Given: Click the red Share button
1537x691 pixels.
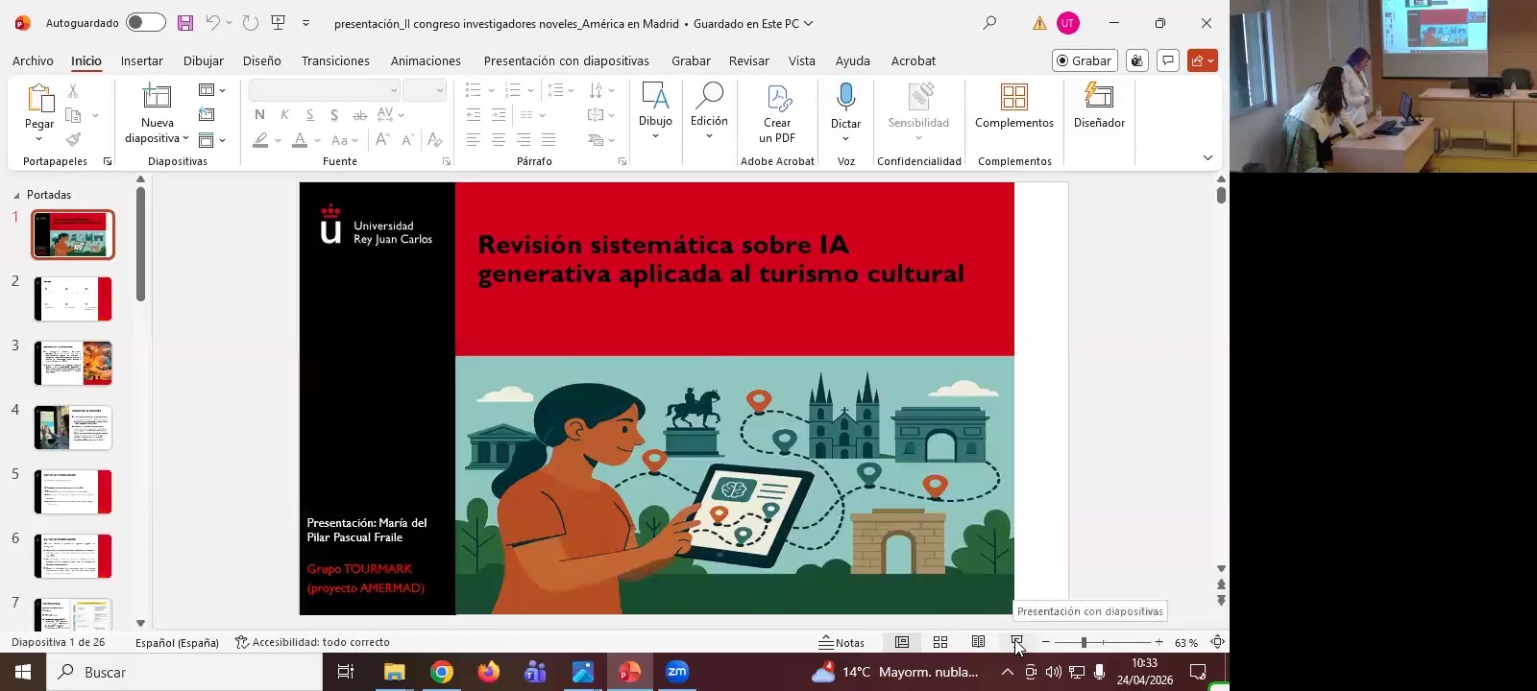Looking at the screenshot, I should pos(1202,60).
